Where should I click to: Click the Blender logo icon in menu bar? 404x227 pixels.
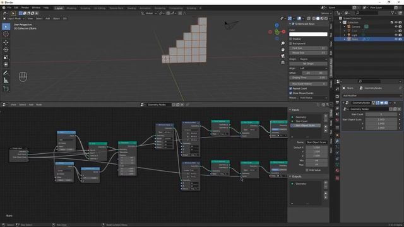(x=4, y=8)
